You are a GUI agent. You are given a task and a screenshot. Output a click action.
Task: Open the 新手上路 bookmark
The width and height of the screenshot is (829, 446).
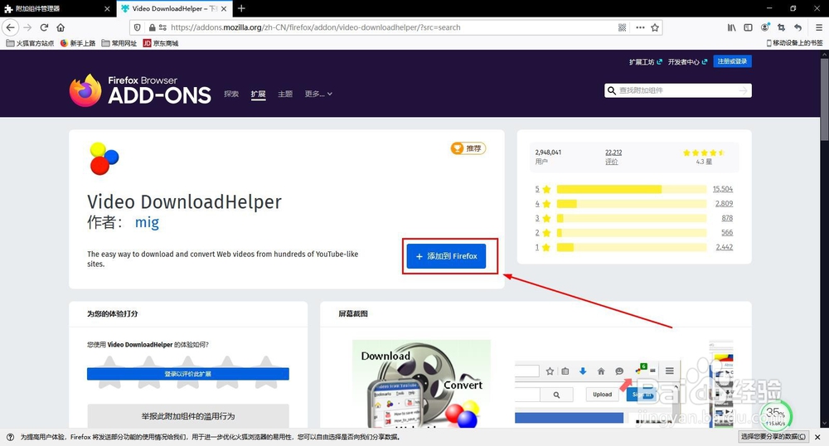tap(78, 43)
